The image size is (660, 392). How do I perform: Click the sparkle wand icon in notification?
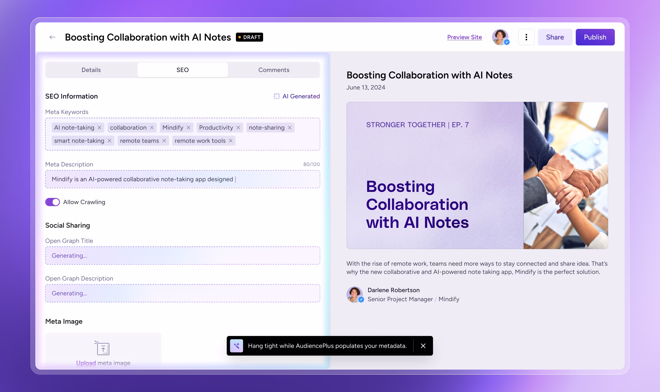[237, 346]
